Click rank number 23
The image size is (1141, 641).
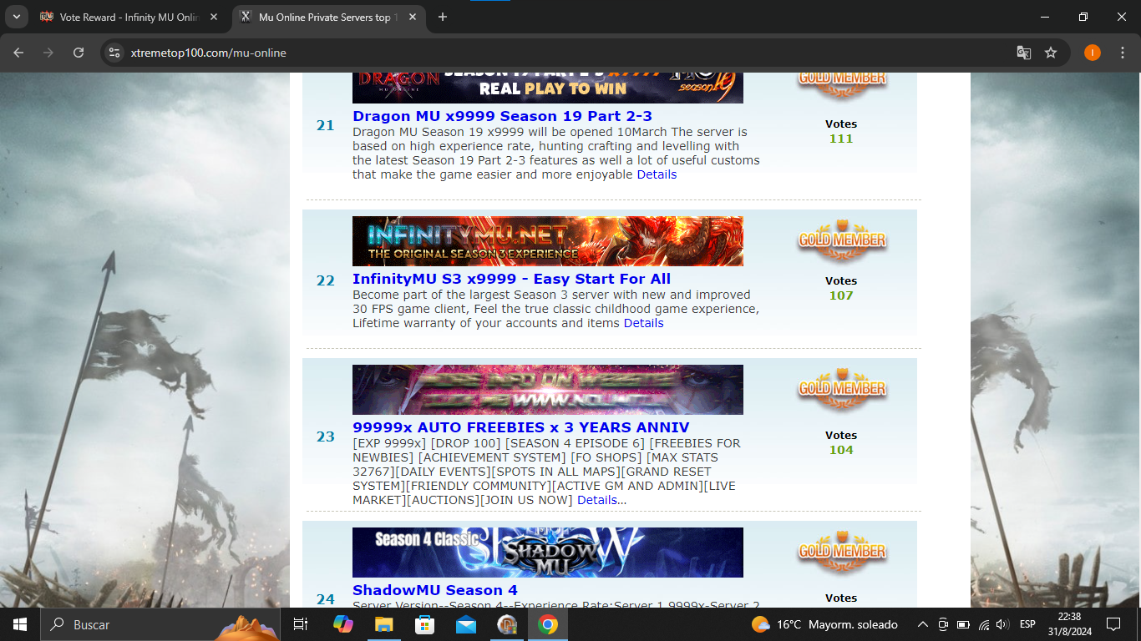(325, 437)
